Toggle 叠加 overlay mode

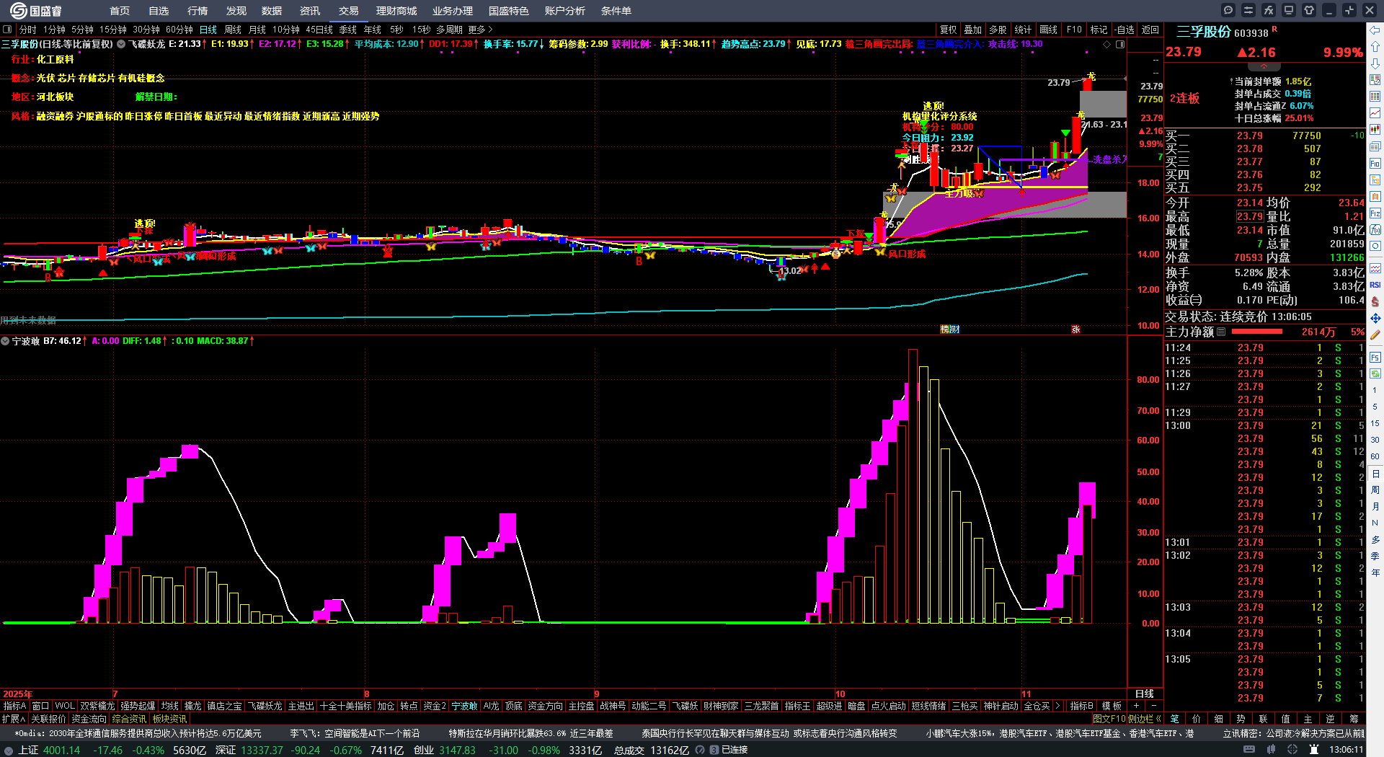click(x=973, y=30)
